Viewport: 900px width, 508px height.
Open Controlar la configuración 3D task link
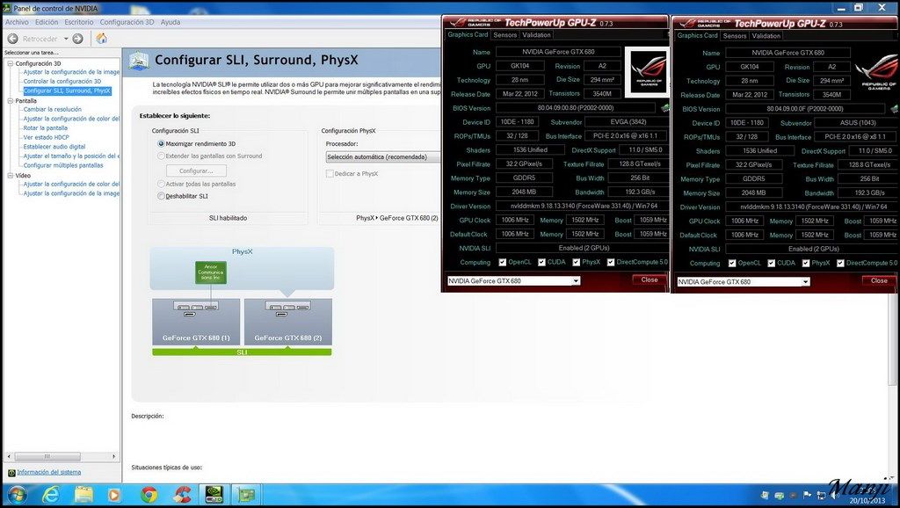click(x=62, y=82)
